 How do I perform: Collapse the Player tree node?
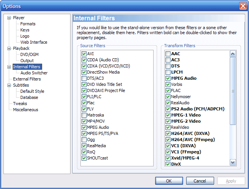point(10,18)
